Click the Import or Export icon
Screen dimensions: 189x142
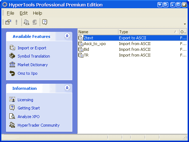tap(12, 48)
